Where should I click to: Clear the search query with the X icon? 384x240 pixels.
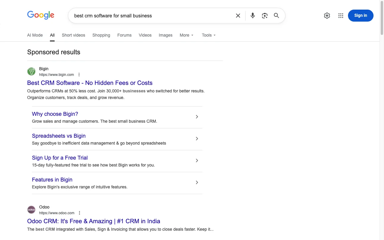[238, 15]
